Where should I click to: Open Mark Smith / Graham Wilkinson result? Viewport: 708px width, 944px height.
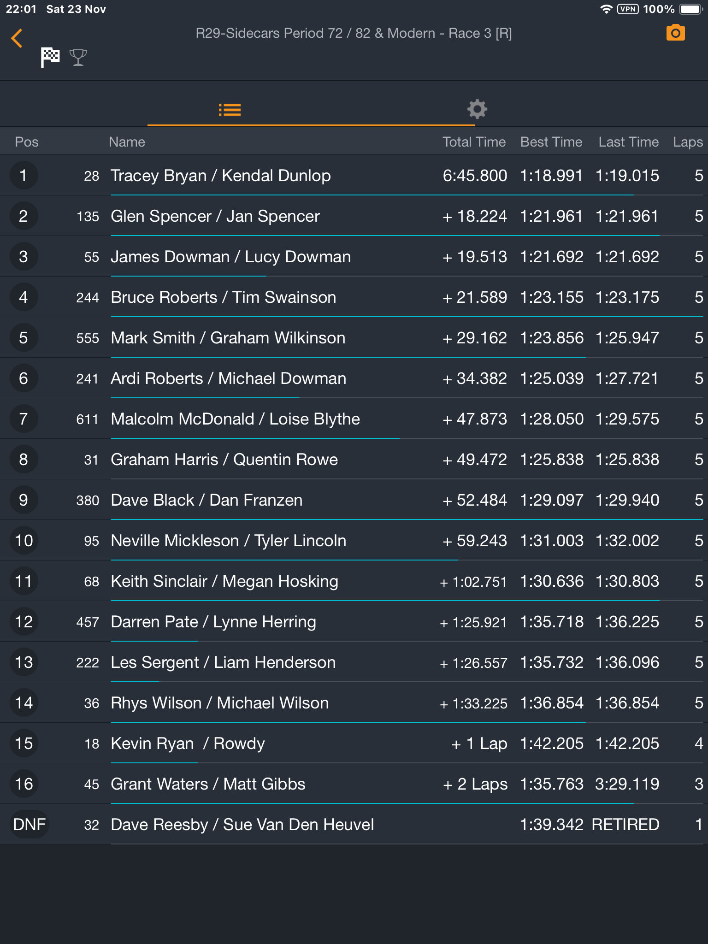354,338
